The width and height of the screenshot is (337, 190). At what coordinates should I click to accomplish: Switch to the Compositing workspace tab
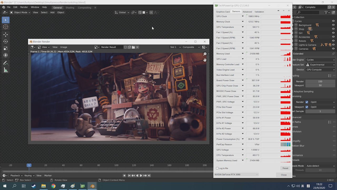(x=85, y=8)
